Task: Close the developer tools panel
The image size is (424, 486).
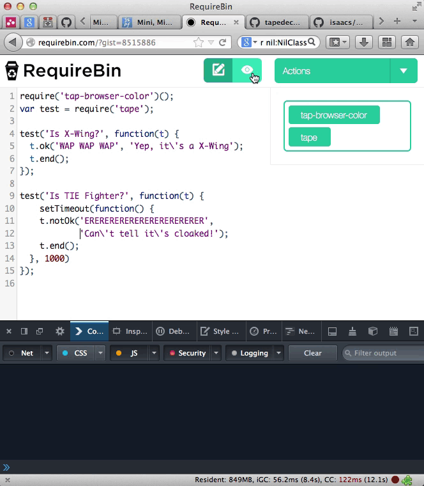Action: pyautogui.click(x=9, y=331)
